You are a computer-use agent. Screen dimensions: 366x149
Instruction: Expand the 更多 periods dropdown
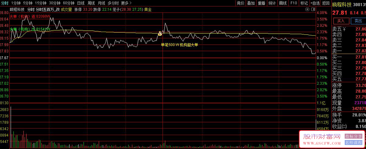[x=126, y=3]
